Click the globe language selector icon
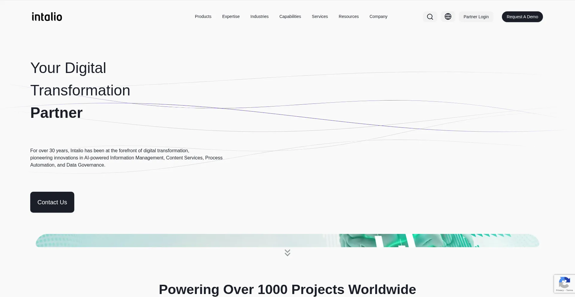 point(448,17)
